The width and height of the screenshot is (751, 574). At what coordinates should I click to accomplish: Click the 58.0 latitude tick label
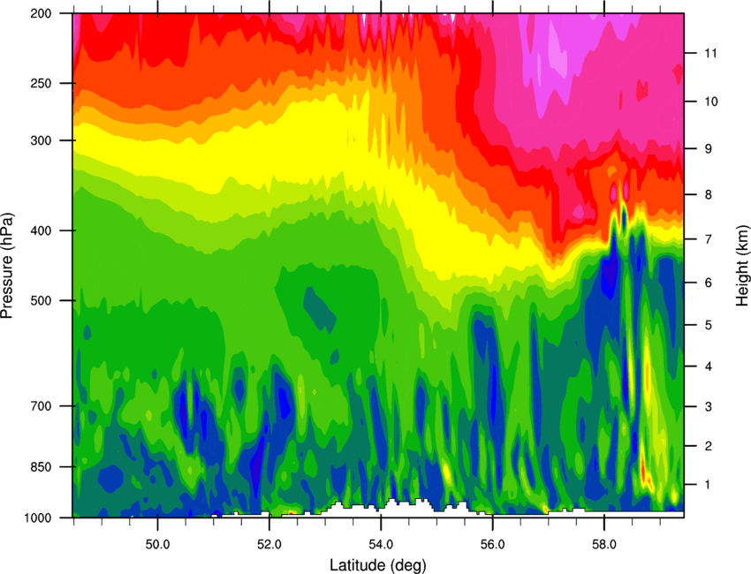(x=604, y=545)
